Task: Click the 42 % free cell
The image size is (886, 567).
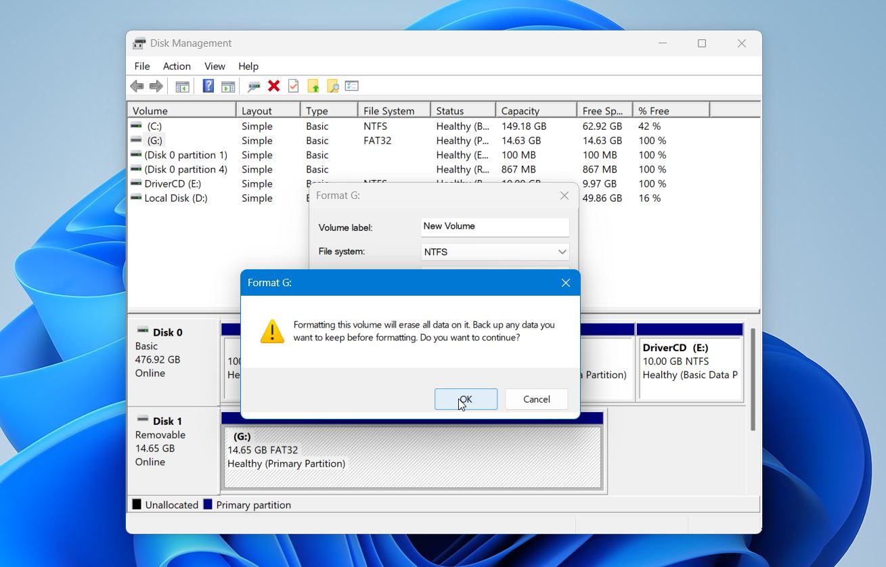Action: point(649,126)
